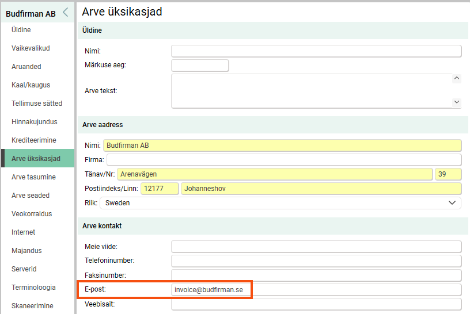Select the Postiindeks field with 12177
The image size is (470, 314).
[160, 189]
